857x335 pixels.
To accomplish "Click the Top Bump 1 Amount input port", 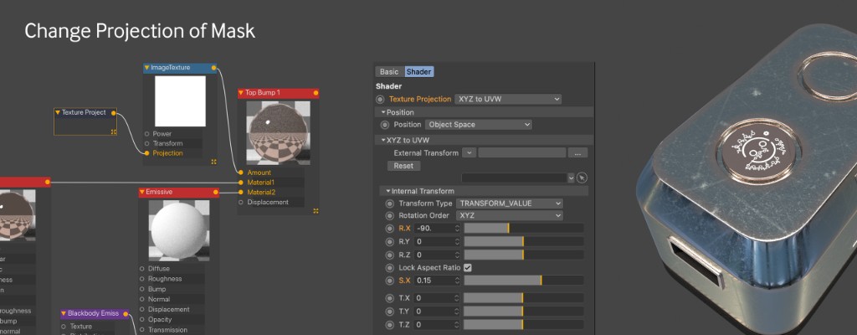I will coord(241,173).
